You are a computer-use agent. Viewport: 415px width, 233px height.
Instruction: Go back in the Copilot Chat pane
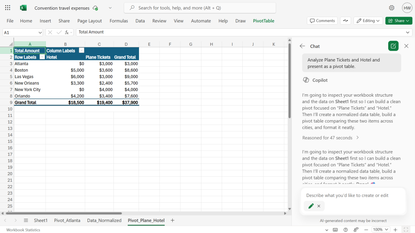pos(302,46)
